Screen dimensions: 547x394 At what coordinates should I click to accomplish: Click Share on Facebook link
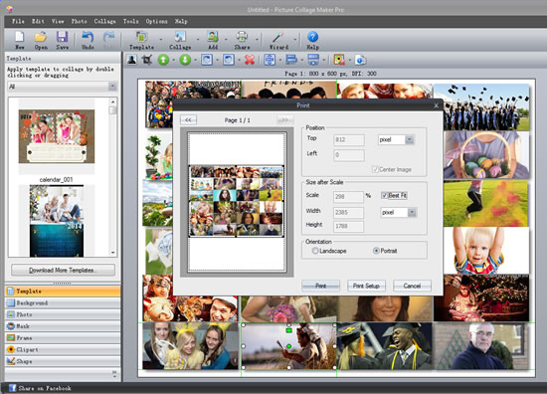[x=45, y=388]
